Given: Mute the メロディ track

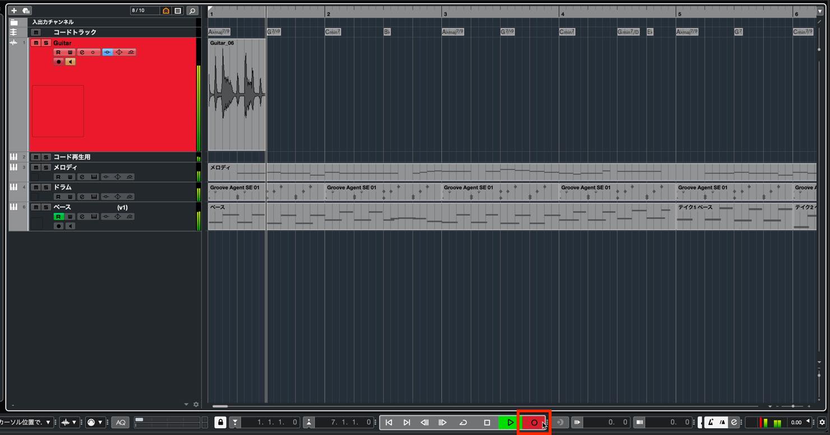Looking at the screenshot, I should click(x=36, y=167).
